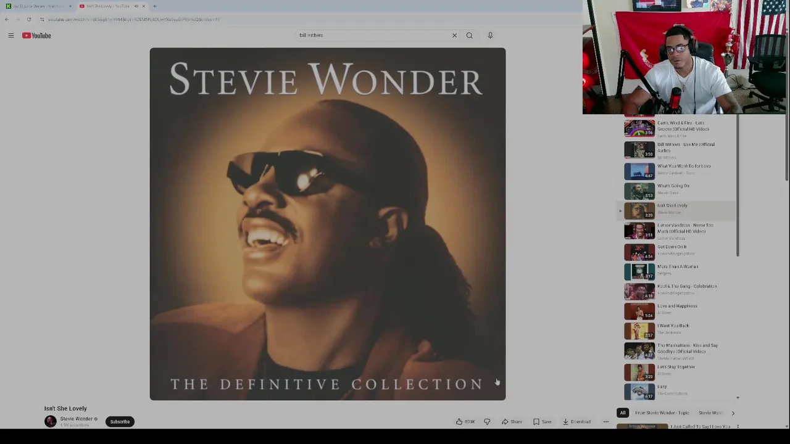Go to YouTube home via logo
This screenshot has width=790, height=444.
36,36
